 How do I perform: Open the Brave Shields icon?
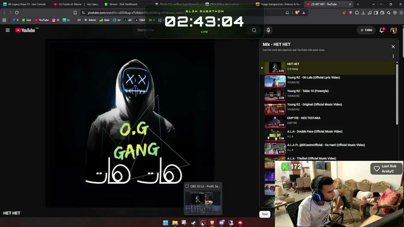pos(297,13)
